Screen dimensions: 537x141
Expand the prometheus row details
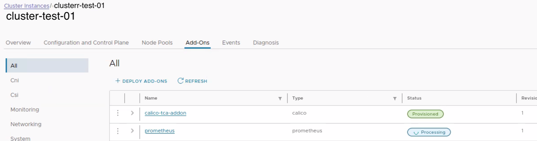coord(132,131)
